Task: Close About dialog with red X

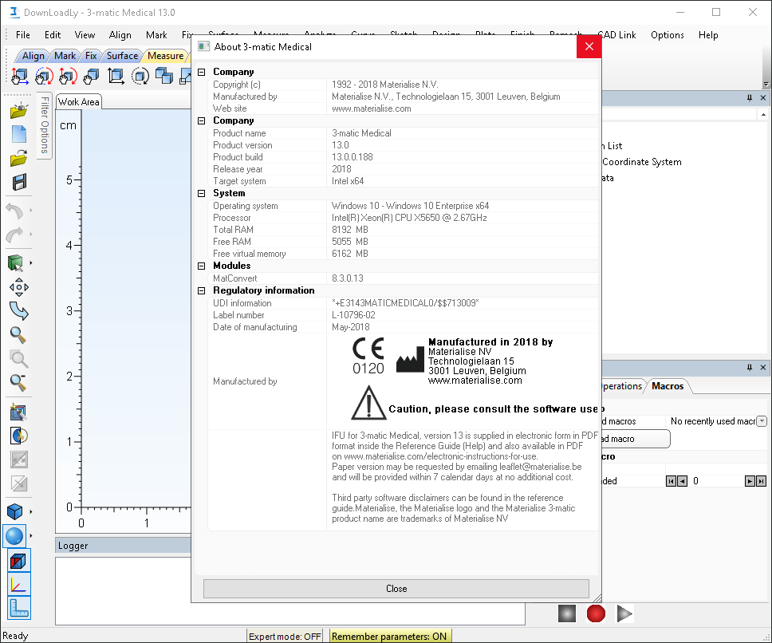Action: [589, 47]
